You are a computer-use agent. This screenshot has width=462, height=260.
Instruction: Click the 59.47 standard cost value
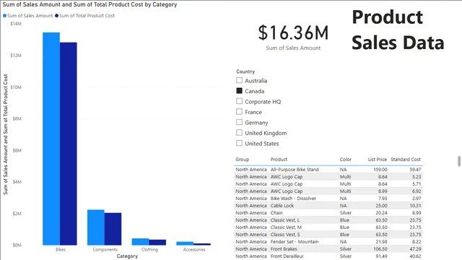coord(415,170)
